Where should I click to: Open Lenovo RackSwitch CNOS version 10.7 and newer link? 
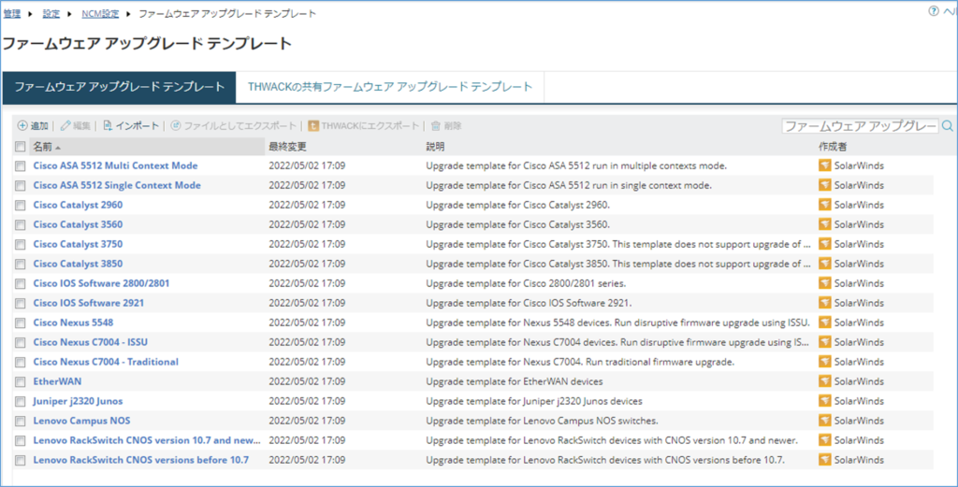pos(147,440)
